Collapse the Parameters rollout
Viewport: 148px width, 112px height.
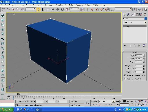tap(135, 52)
